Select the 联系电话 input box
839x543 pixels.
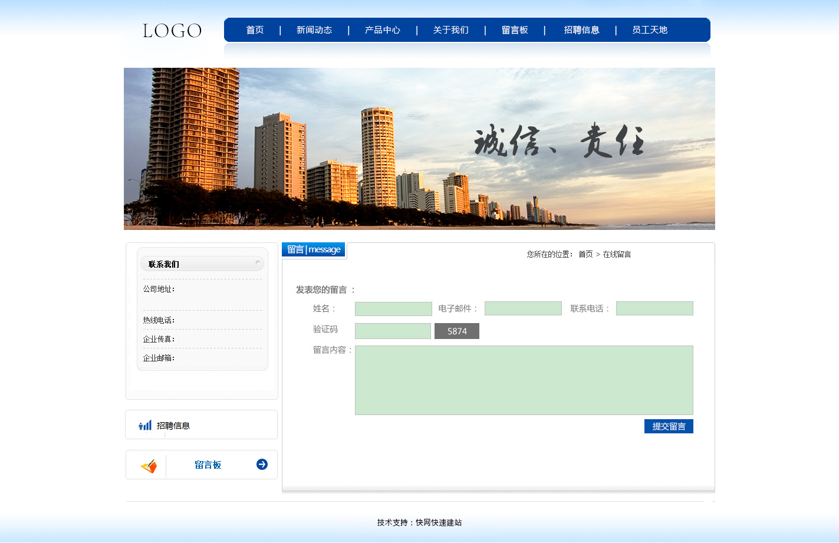click(654, 309)
